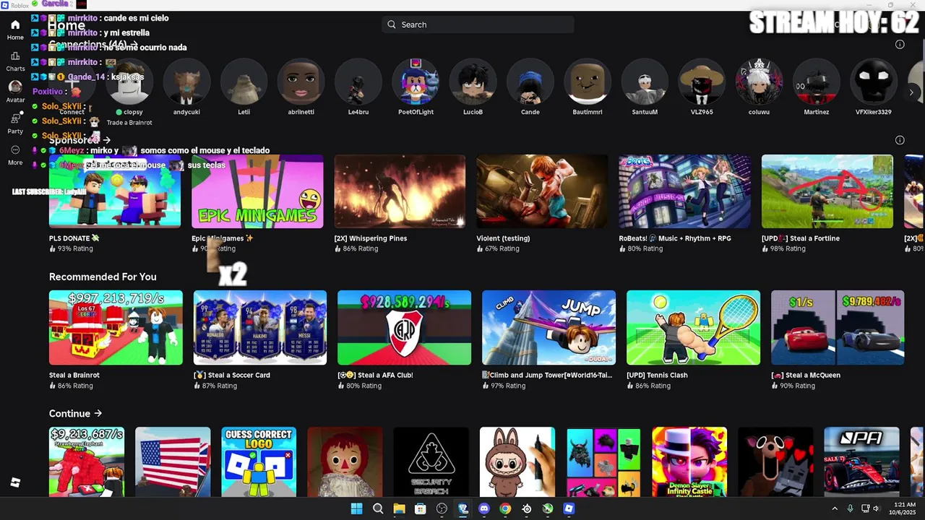Open Martinez's profile avatar

817,82
